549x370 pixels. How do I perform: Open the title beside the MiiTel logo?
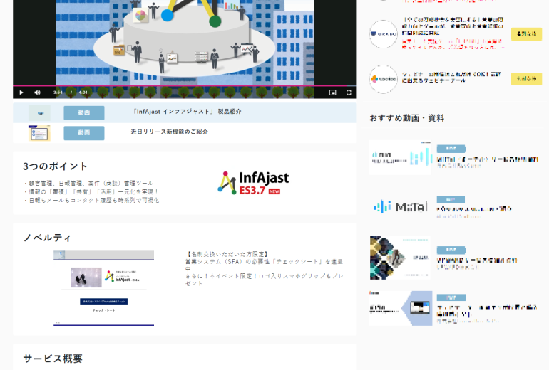pos(474,209)
